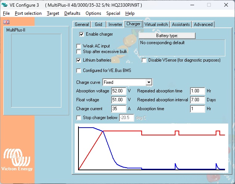Image resolution: width=235 pixels, height=184 pixels.
Task: Click the No corresponding default text
Action: click(162, 43)
